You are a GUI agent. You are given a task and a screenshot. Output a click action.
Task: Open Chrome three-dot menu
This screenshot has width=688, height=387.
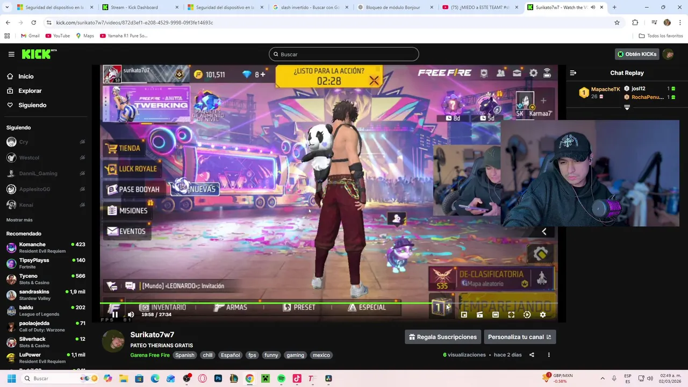coord(680,23)
